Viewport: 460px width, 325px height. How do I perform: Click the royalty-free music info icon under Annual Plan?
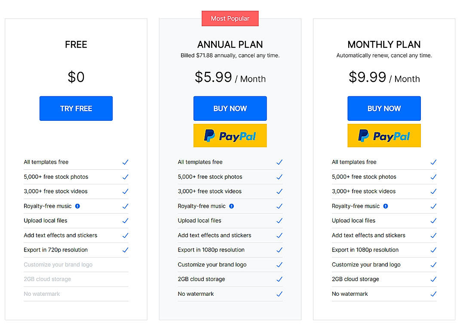[232, 206]
